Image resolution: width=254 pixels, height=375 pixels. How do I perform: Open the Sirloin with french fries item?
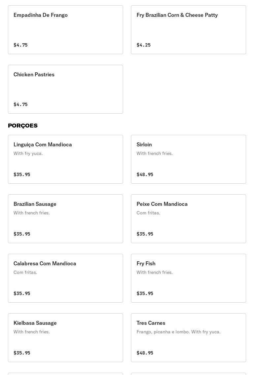188,159
